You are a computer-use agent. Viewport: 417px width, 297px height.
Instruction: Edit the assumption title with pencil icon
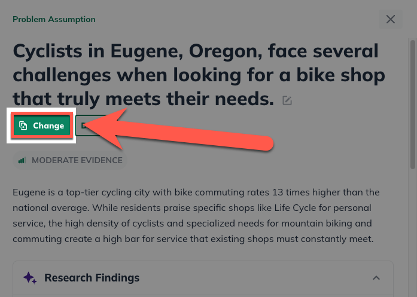[287, 100]
